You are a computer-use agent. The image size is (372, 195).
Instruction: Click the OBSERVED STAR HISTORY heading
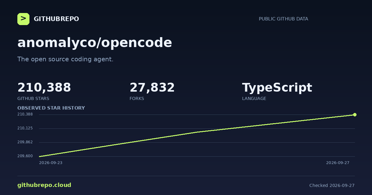[51, 108]
